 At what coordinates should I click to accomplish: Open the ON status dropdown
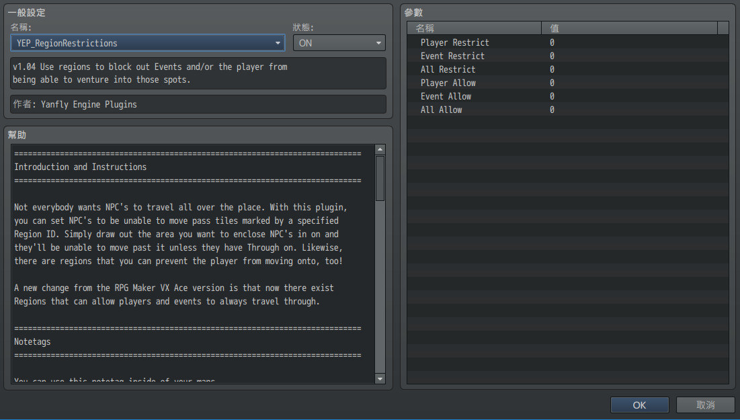pos(339,43)
